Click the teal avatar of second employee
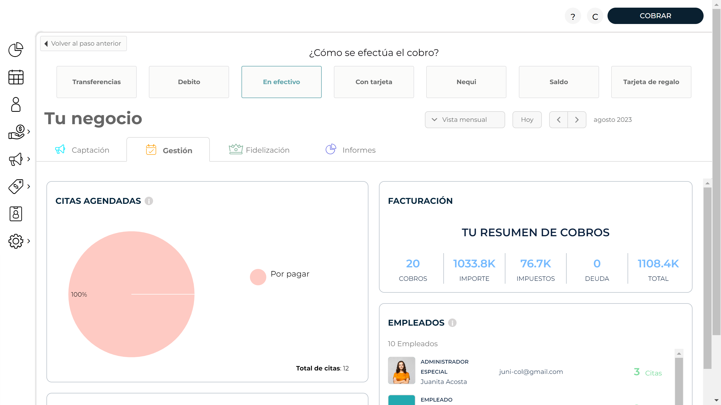 coord(401,400)
